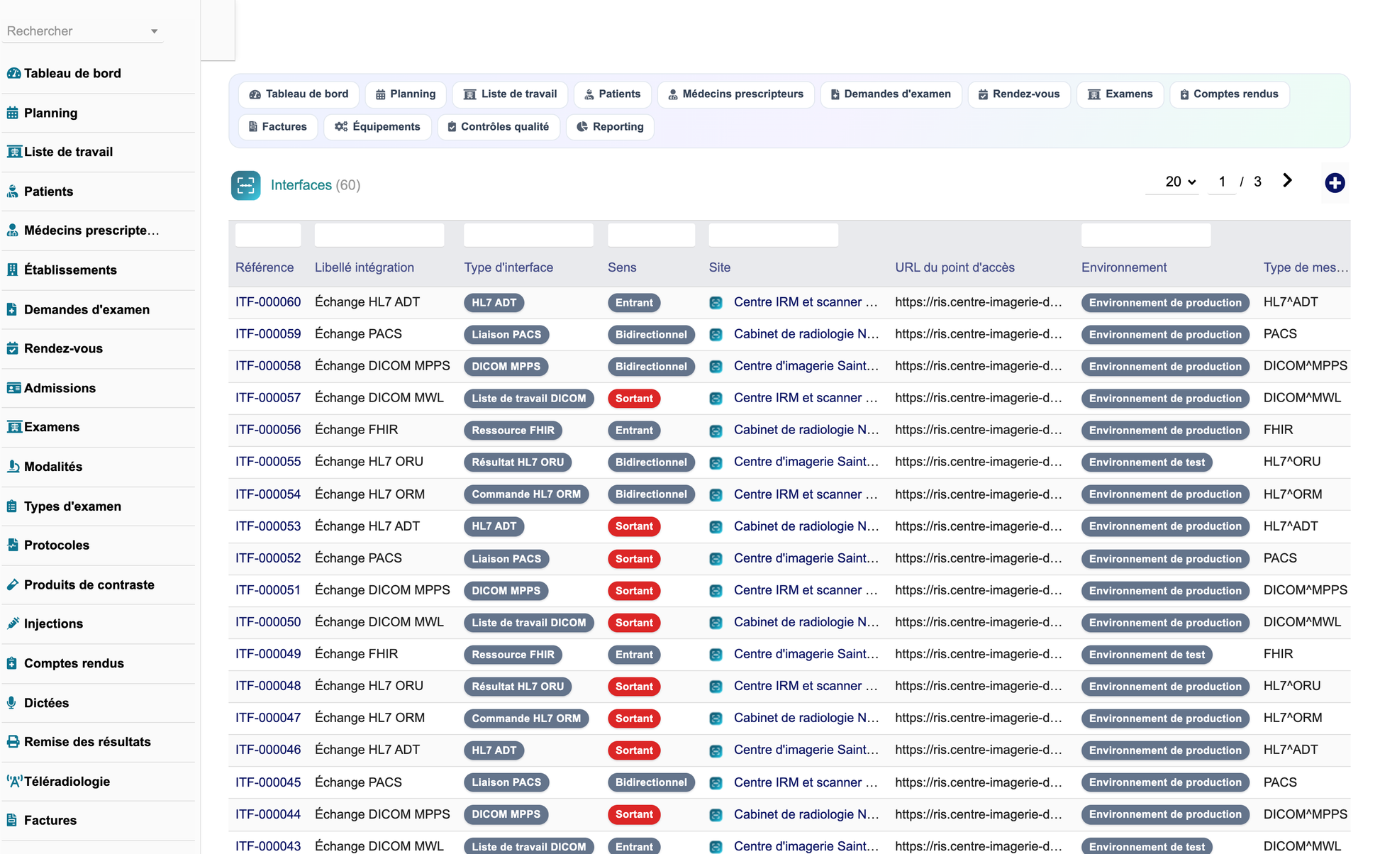Open Factures tab in top bar
Image resolution: width=1380 pixels, height=854 pixels.
pos(278,127)
